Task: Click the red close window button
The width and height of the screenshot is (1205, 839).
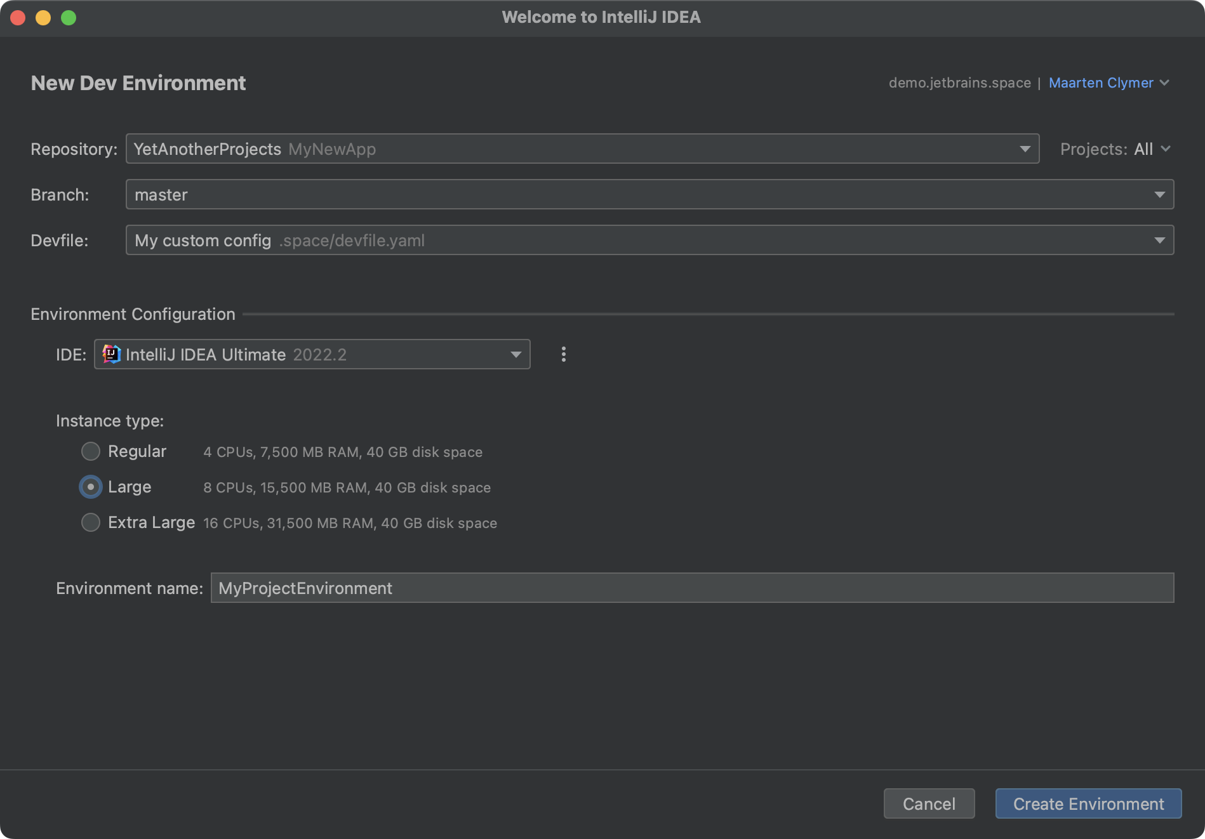Action: coord(18,18)
